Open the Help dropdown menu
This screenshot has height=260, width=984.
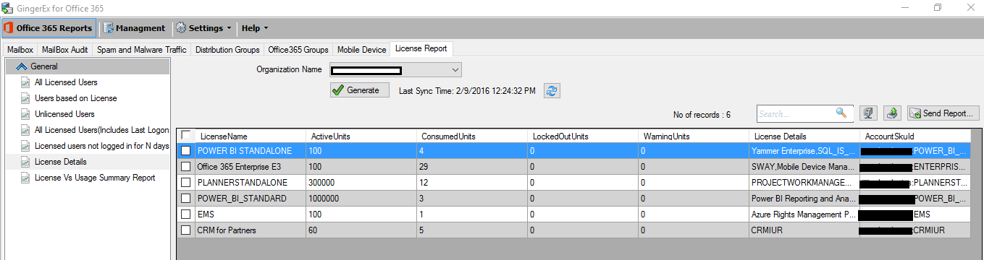point(255,28)
